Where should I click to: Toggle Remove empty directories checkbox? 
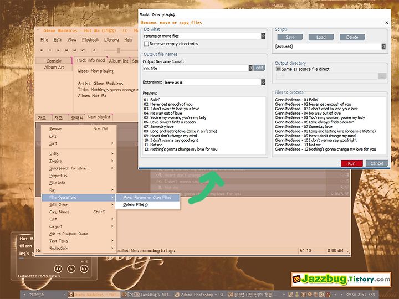click(x=146, y=44)
